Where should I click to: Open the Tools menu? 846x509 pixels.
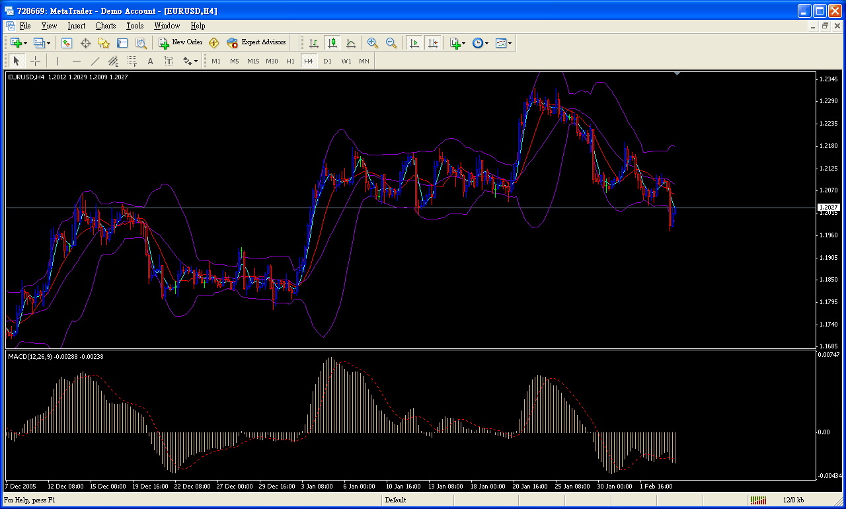135,26
